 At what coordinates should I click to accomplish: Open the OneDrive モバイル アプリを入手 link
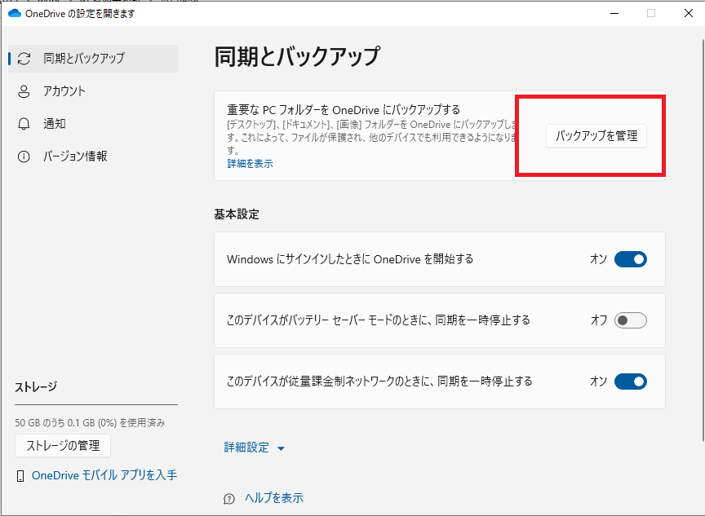pos(104,475)
